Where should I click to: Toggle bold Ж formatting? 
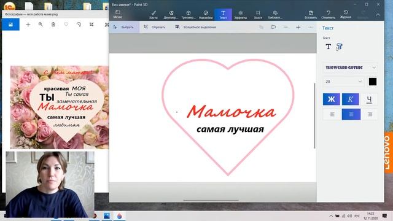[x=332, y=99]
